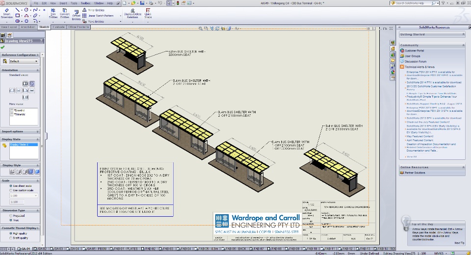Screen dimensions: 471x255
Task: Click Next Tip in Tip of the Day
Action: (x=459, y=243)
